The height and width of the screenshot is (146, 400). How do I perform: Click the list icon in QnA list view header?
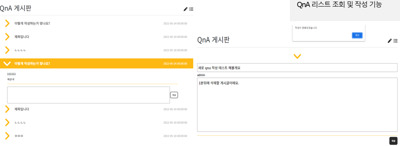point(191,9)
